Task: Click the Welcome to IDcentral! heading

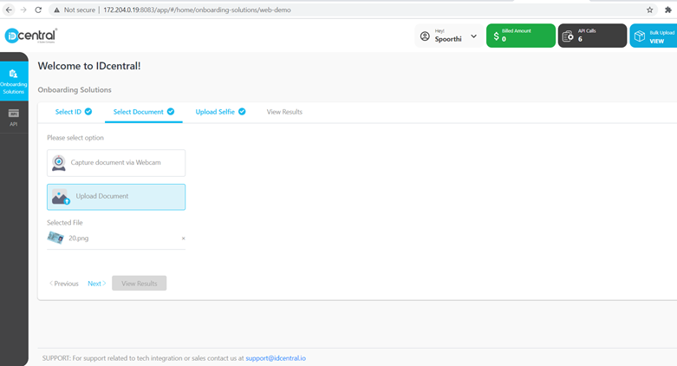Action: point(89,66)
